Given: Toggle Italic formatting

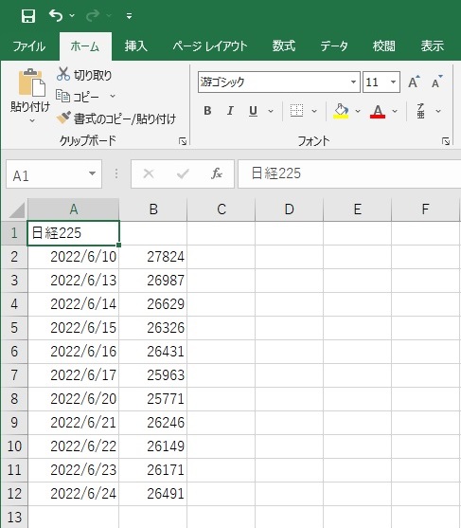Looking at the screenshot, I should (x=230, y=111).
